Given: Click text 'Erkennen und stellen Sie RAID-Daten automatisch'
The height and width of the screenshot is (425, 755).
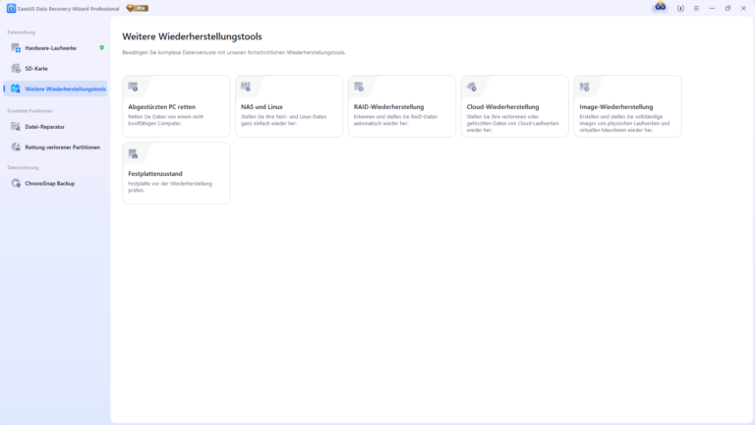Looking at the screenshot, I should (x=395, y=120).
